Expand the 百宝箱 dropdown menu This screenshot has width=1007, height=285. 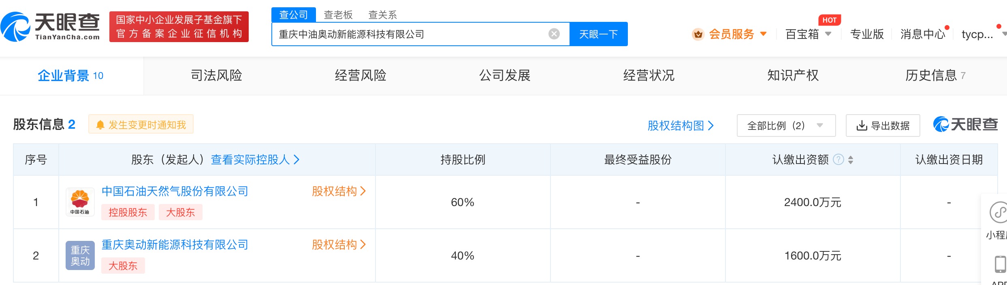point(808,34)
